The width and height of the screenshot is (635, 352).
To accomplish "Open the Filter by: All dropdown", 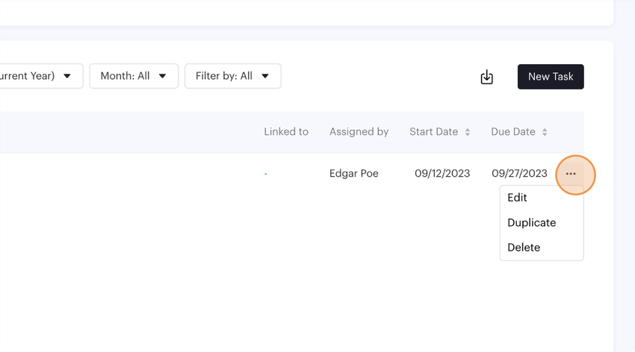I will click(232, 76).
